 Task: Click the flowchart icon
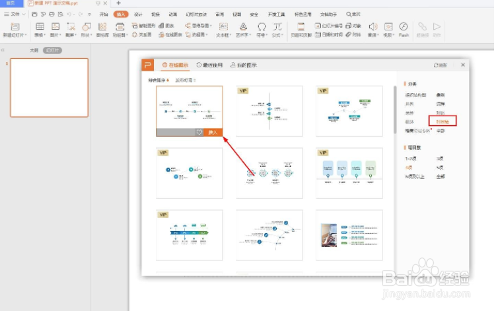tap(188, 34)
